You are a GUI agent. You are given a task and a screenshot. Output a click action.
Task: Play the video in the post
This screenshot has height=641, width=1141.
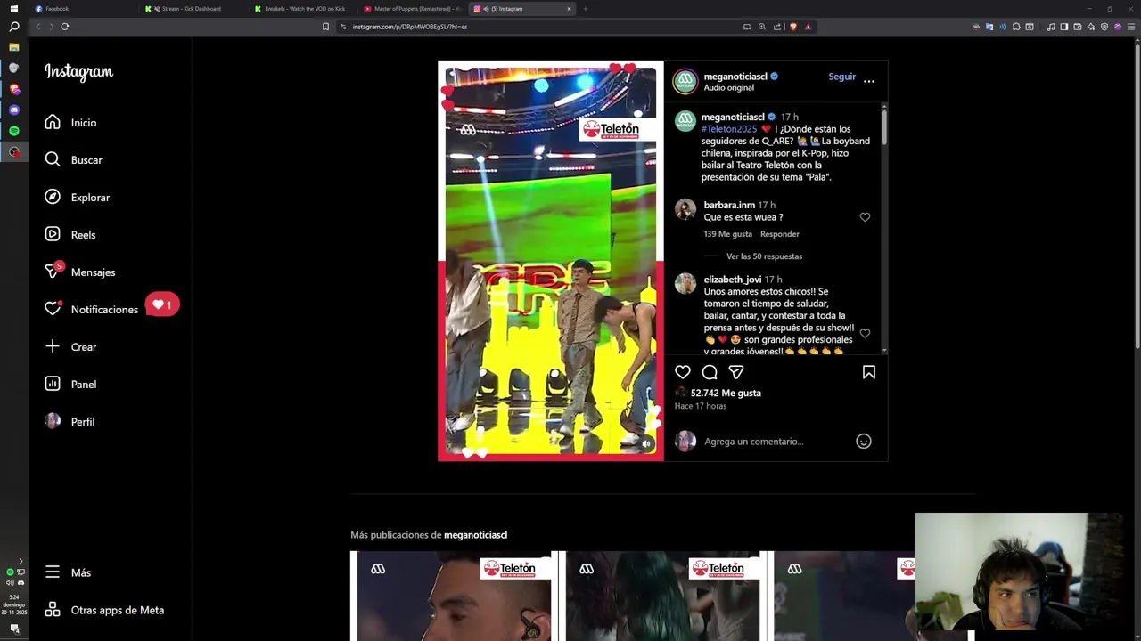coord(551,261)
